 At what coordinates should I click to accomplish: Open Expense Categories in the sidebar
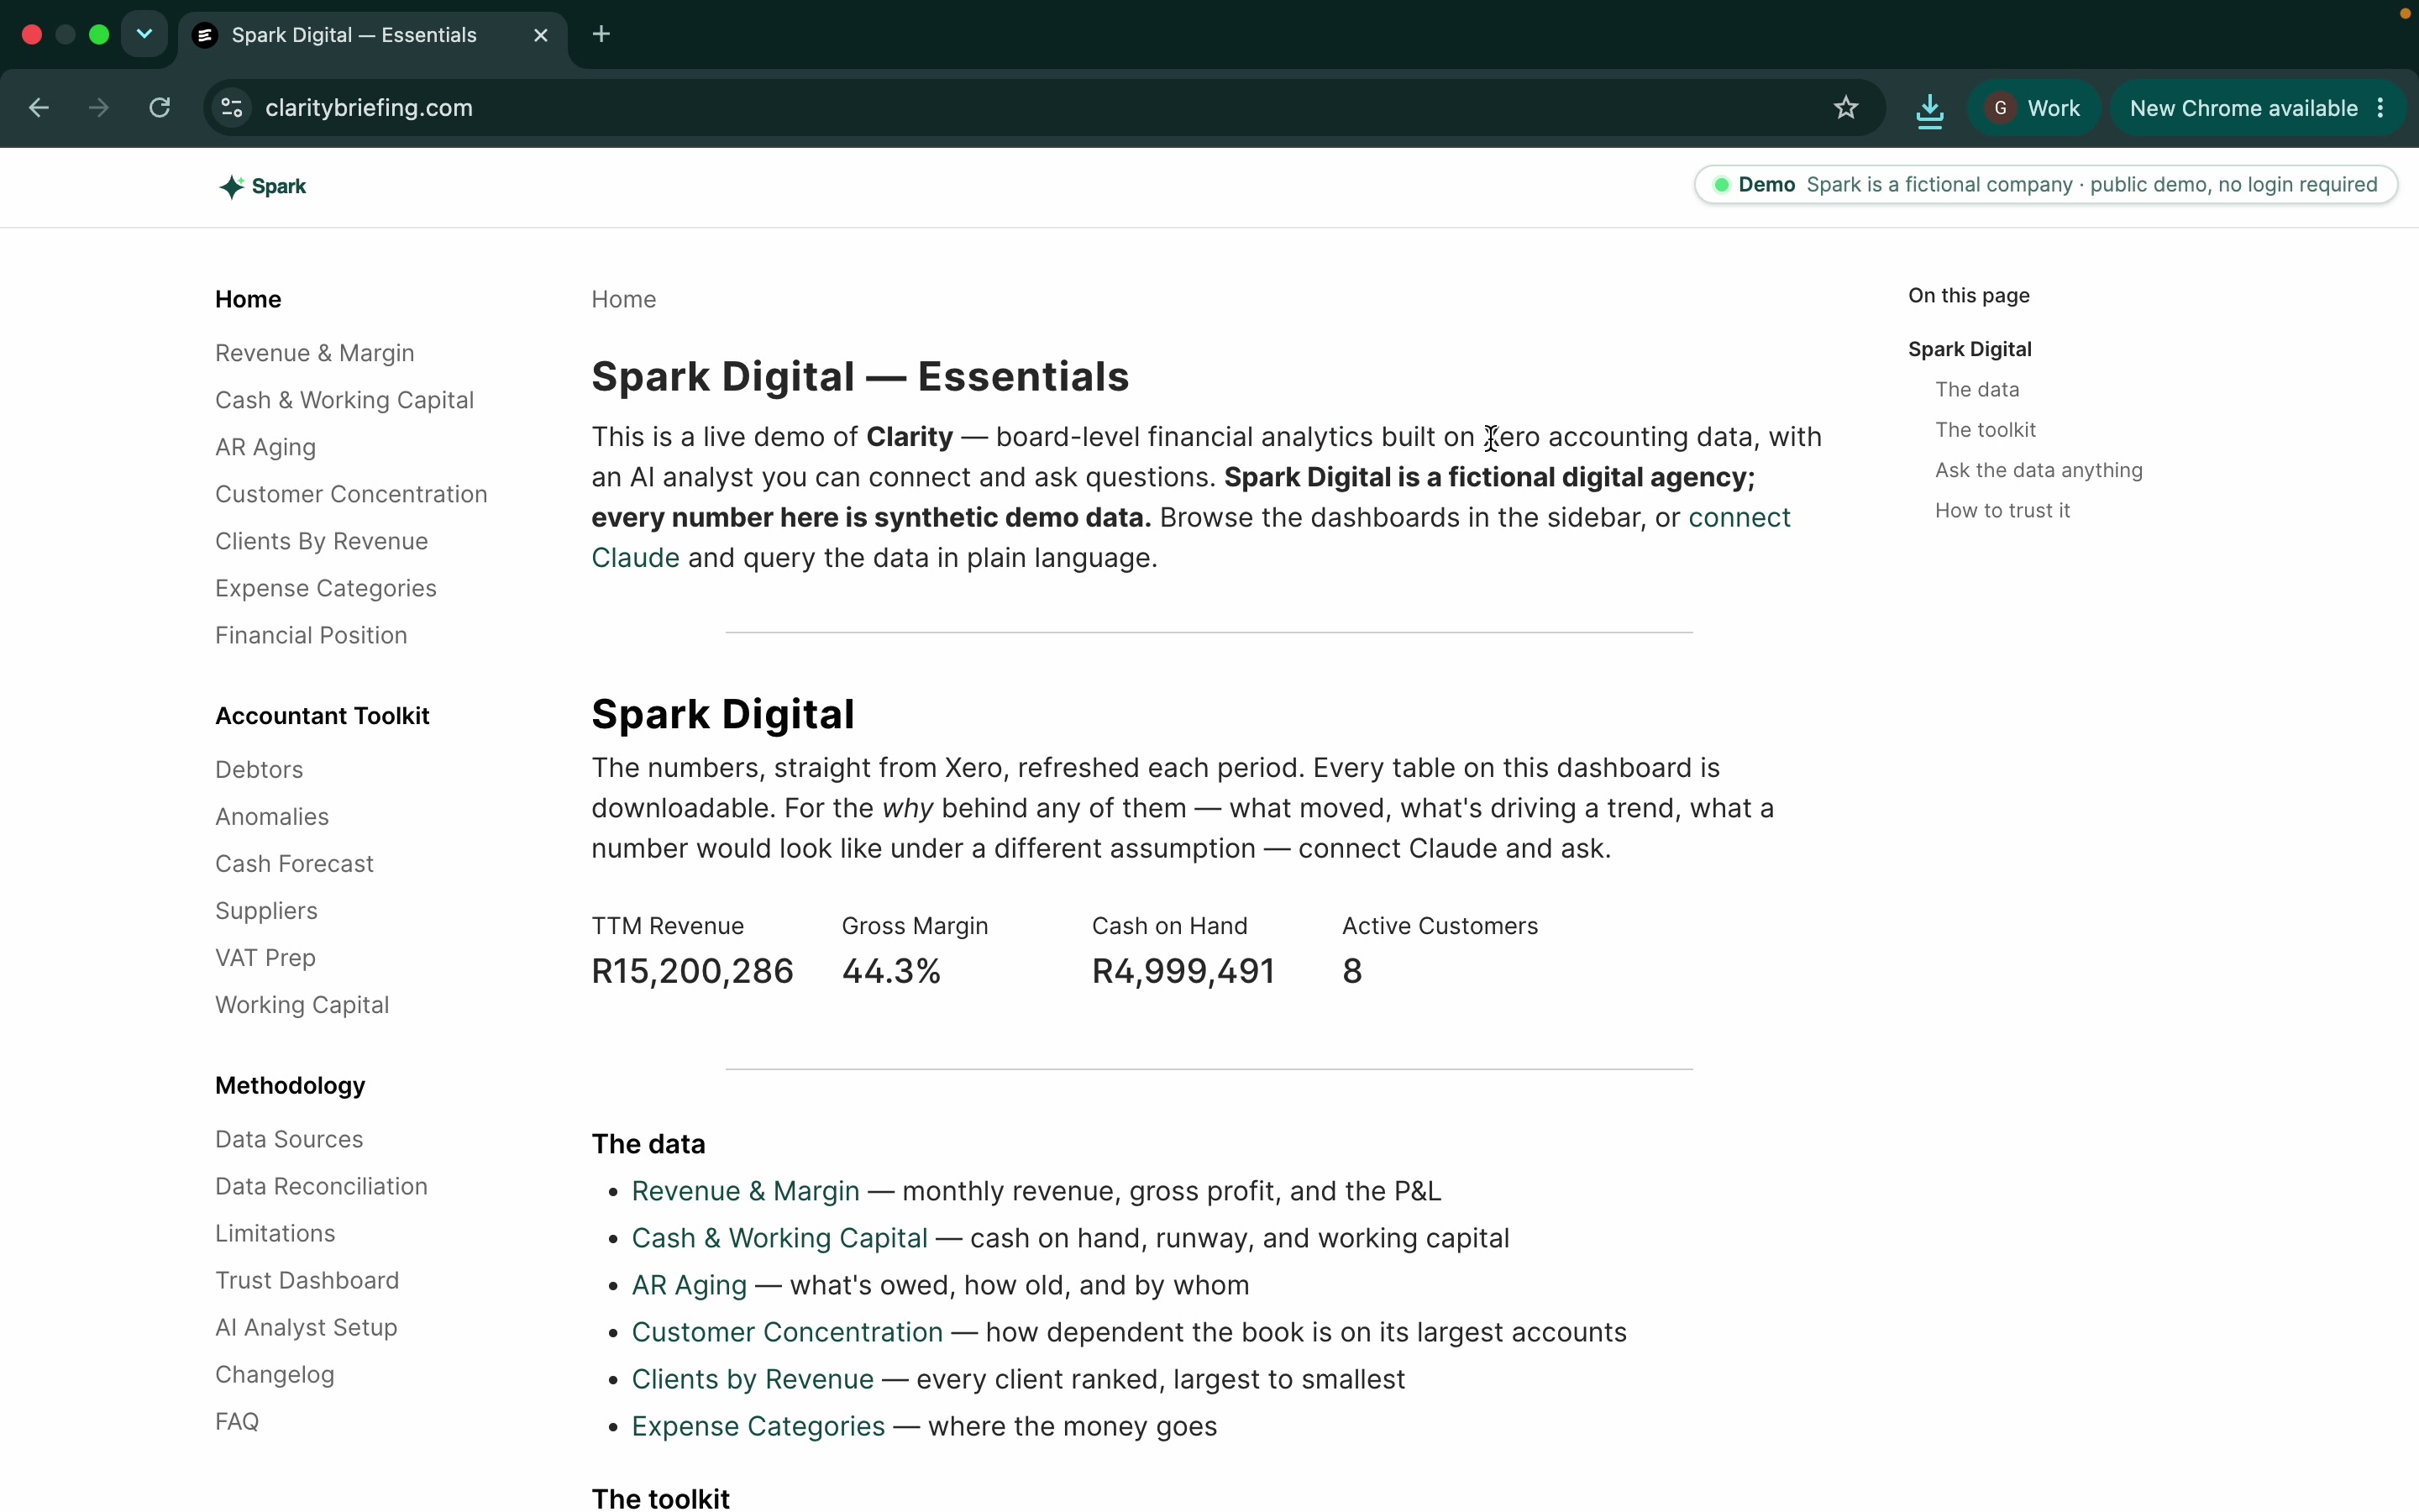(x=325, y=588)
